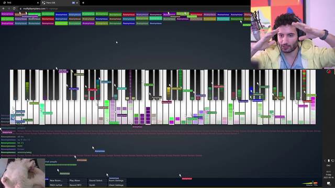Click the "ay if she 15" chat message
This screenshot has width=335, height=188.
pos(24,140)
